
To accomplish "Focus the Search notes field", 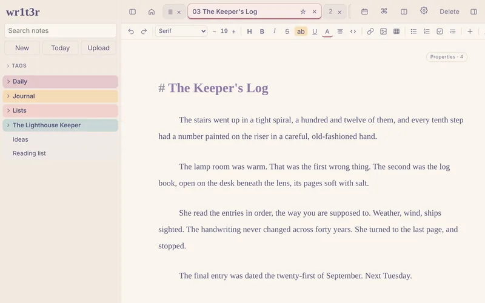I will coord(60,31).
